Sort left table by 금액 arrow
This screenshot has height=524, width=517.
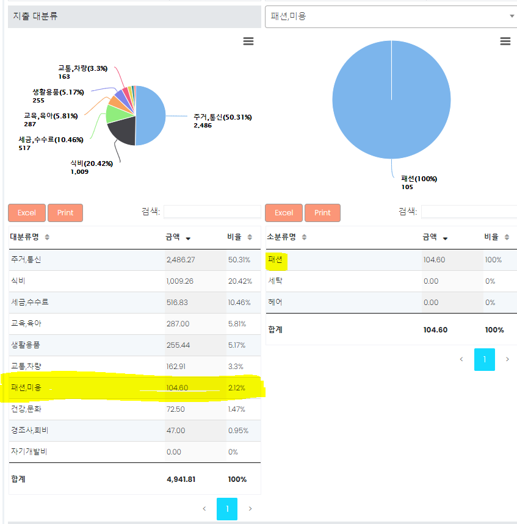[x=188, y=238]
